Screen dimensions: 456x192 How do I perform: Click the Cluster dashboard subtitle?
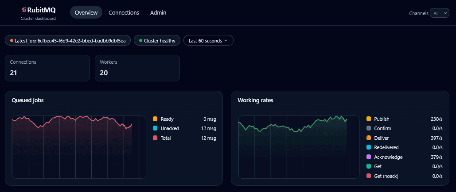[x=38, y=18]
